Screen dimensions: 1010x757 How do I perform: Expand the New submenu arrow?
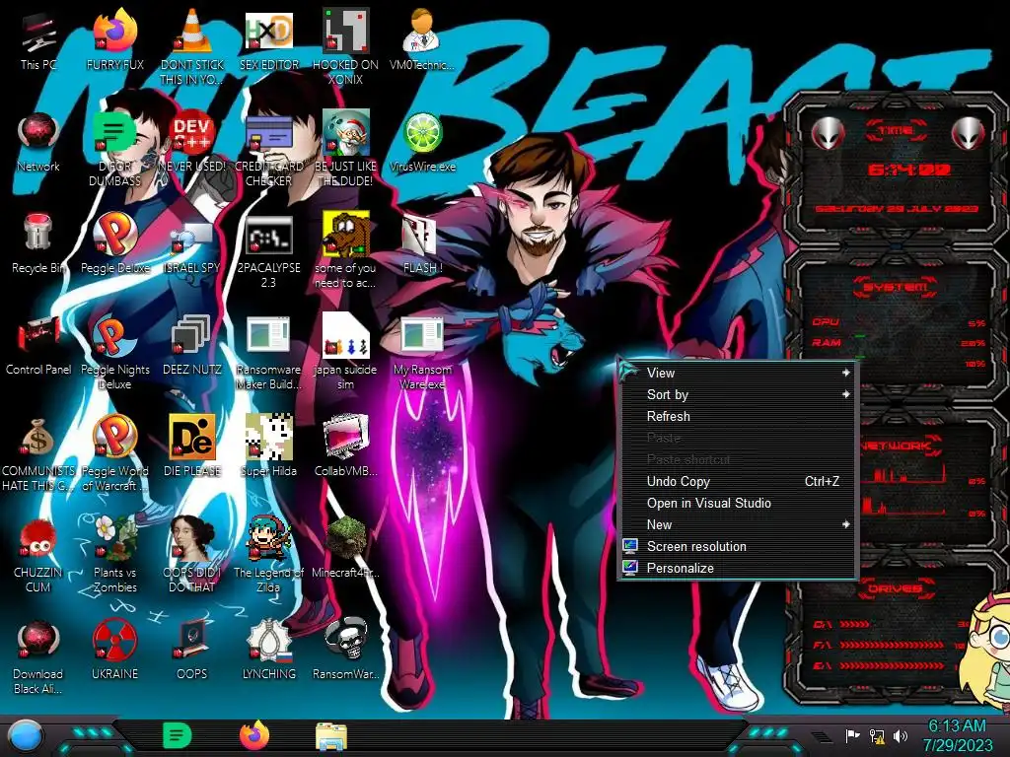[845, 524]
